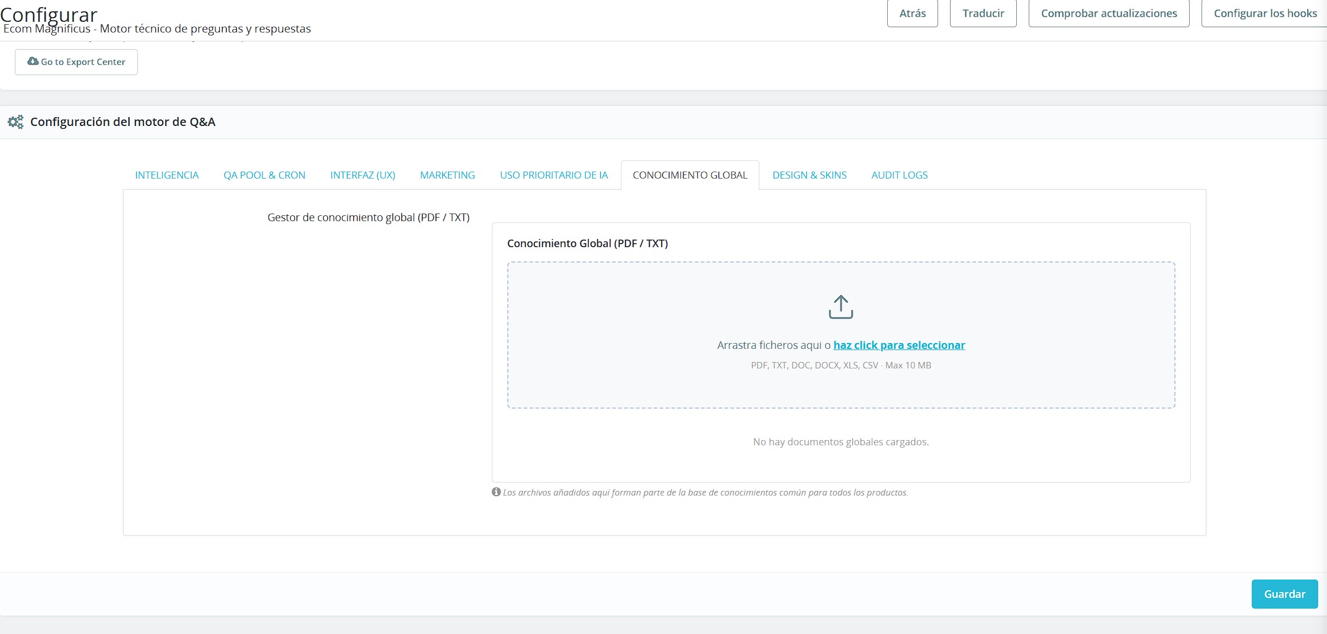Open the AUDIT LOGS tab
The height and width of the screenshot is (634, 1327).
(900, 175)
